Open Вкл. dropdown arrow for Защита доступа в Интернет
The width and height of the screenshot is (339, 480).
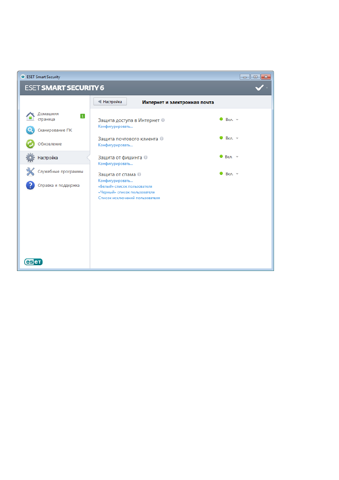[237, 120]
